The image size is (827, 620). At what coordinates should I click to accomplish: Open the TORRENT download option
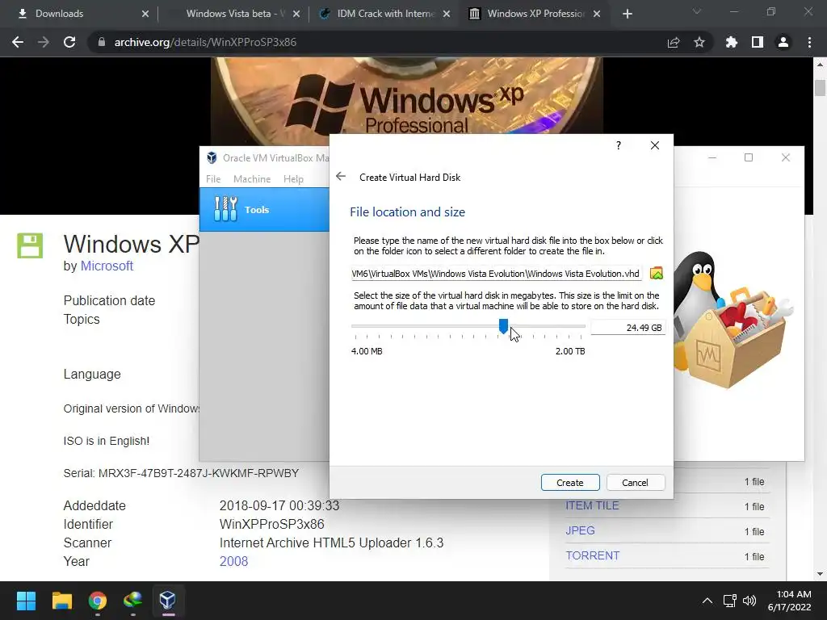593,555
